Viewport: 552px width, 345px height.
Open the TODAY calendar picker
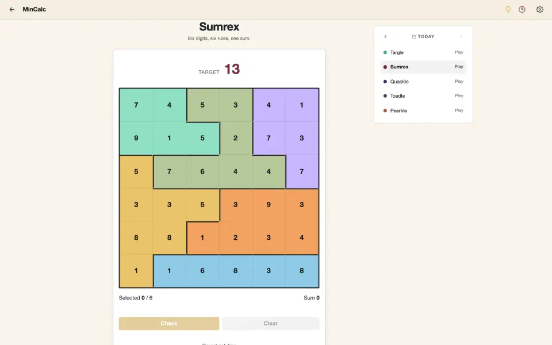click(x=423, y=37)
